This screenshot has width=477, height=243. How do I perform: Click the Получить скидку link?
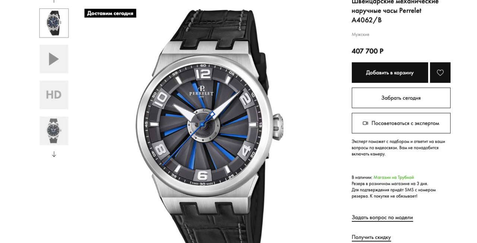(x=371, y=237)
